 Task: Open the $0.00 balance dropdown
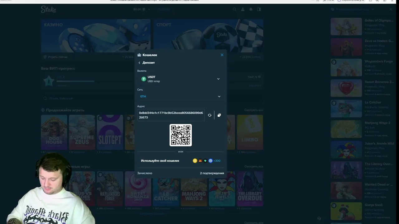142,9
